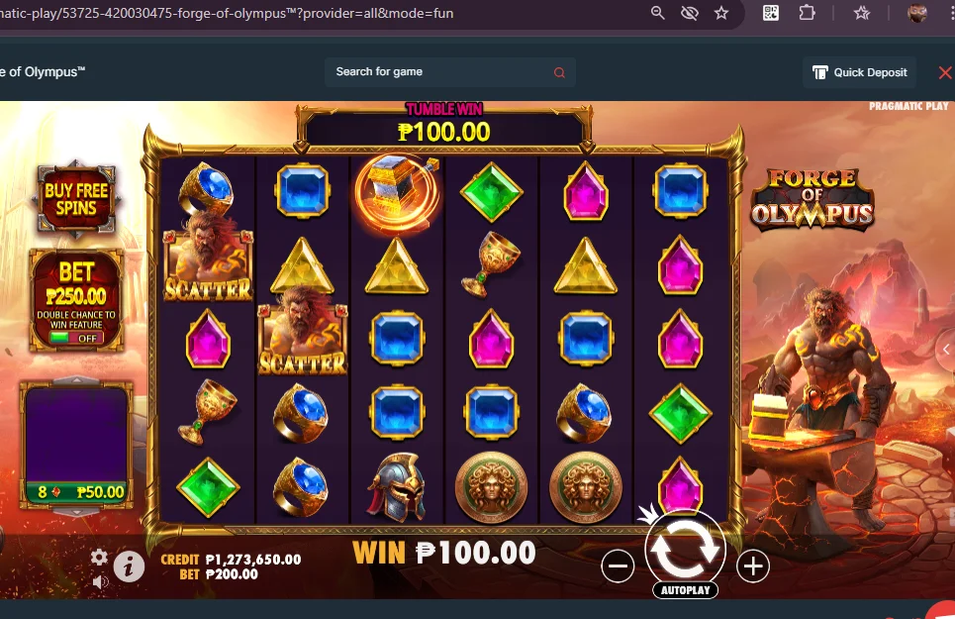Click the Buy Free Spins button
This screenshot has height=619, width=955.
[75, 199]
